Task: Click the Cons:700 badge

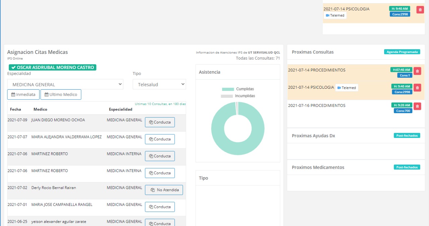Action: click(403, 111)
